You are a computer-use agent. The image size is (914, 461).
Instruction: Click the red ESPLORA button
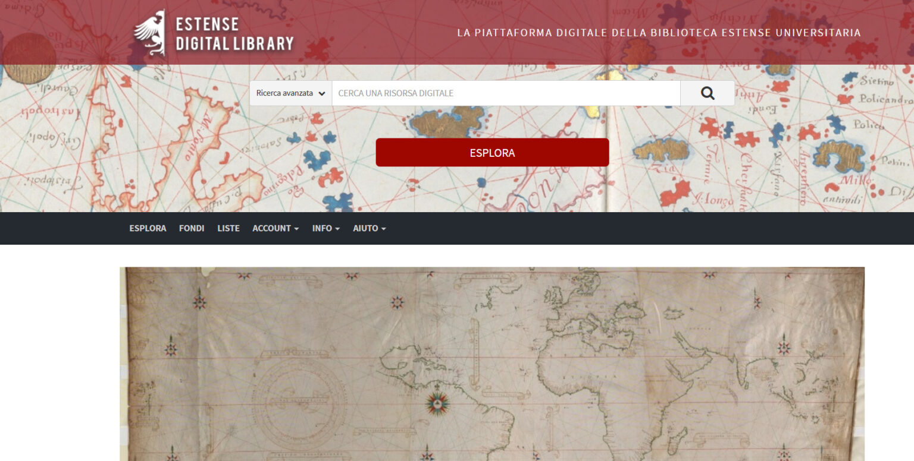[x=492, y=153]
